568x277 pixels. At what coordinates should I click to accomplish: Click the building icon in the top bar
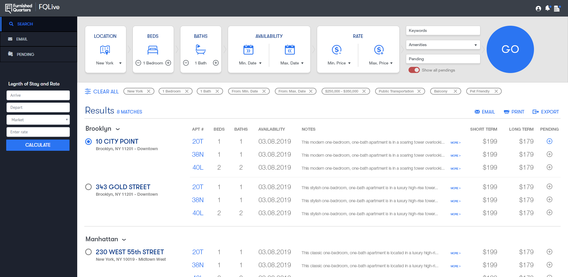(x=557, y=8)
